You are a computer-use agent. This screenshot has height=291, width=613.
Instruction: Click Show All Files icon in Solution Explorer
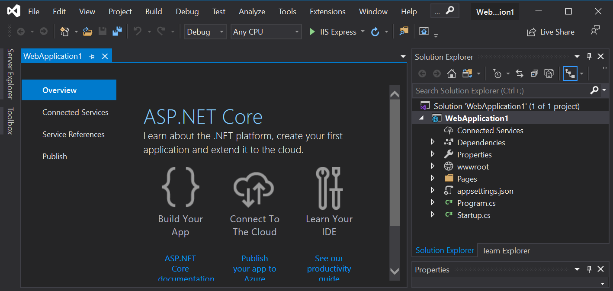[549, 74]
